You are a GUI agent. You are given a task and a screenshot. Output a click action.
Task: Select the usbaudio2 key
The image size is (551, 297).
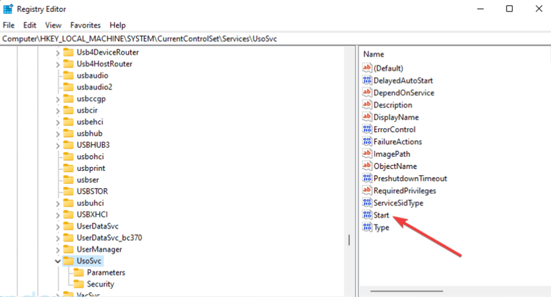click(95, 87)
